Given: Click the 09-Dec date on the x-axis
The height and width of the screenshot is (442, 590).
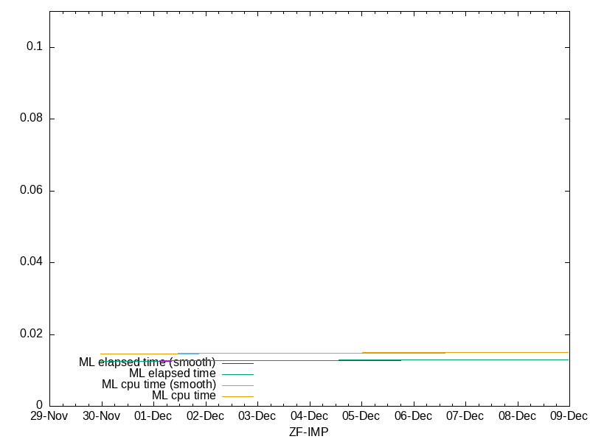Looking at the screenshot, I should click(569, 416).
